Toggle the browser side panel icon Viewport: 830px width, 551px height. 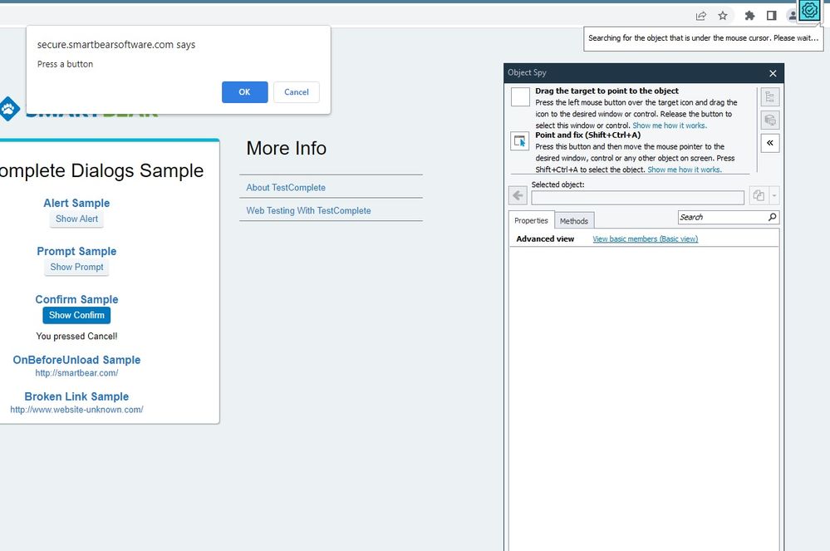[771, 15]
